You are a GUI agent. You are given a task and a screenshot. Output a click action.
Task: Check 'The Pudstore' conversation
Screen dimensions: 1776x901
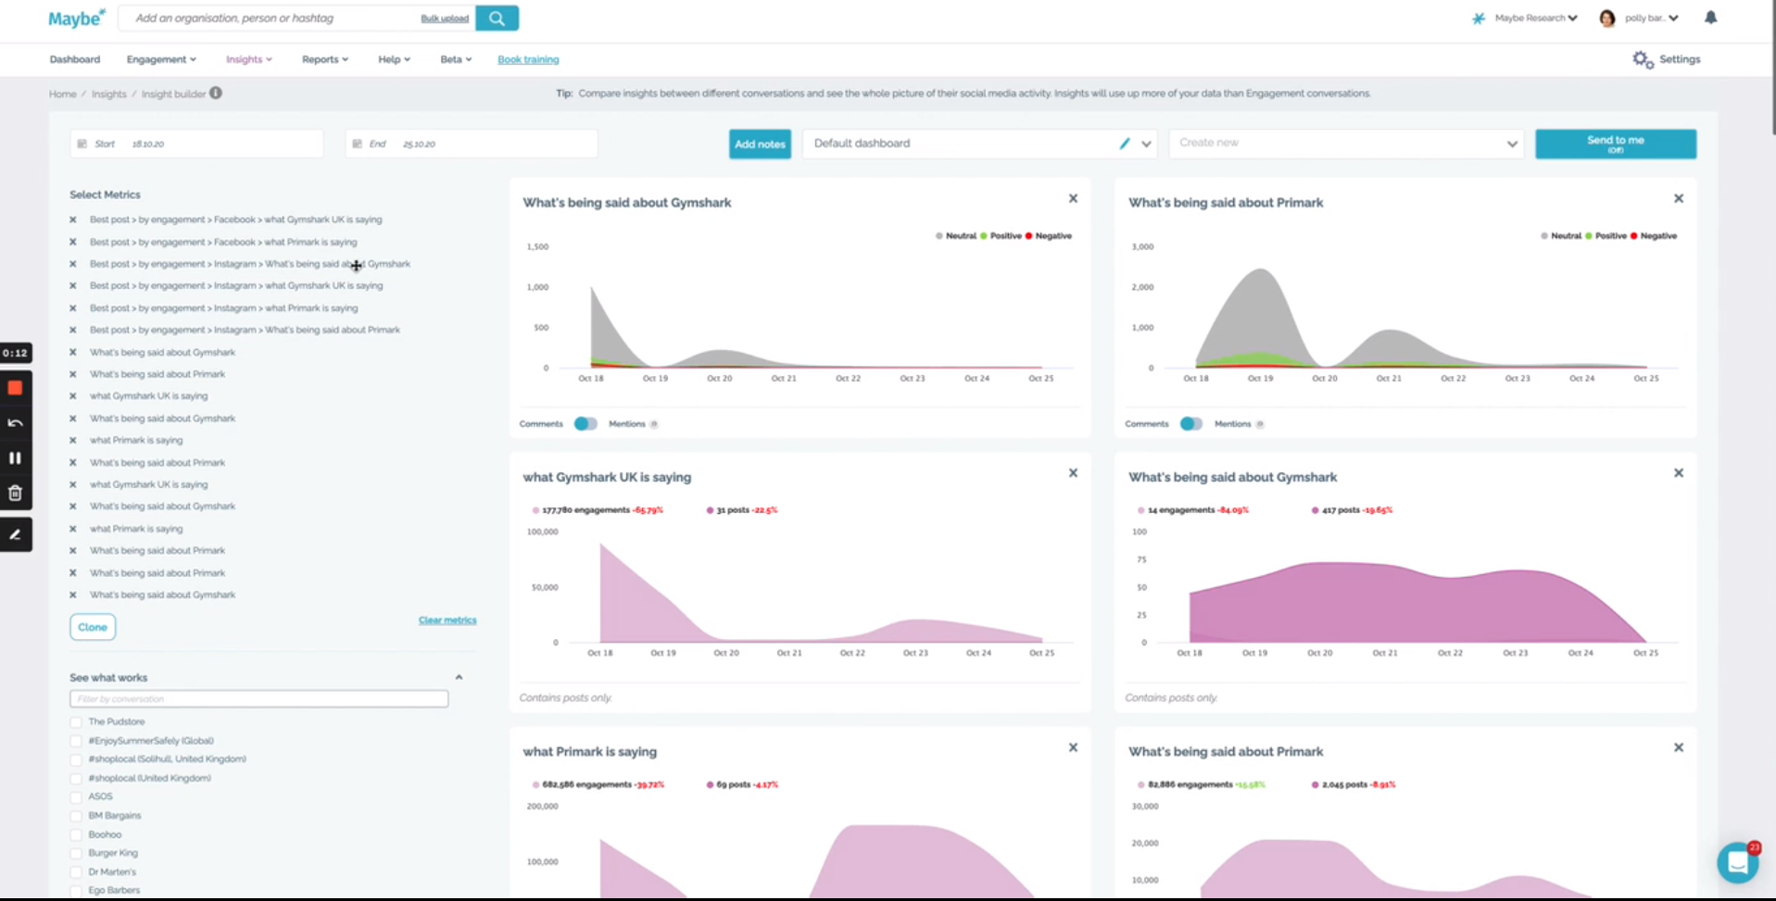click(x=76, y=721)
